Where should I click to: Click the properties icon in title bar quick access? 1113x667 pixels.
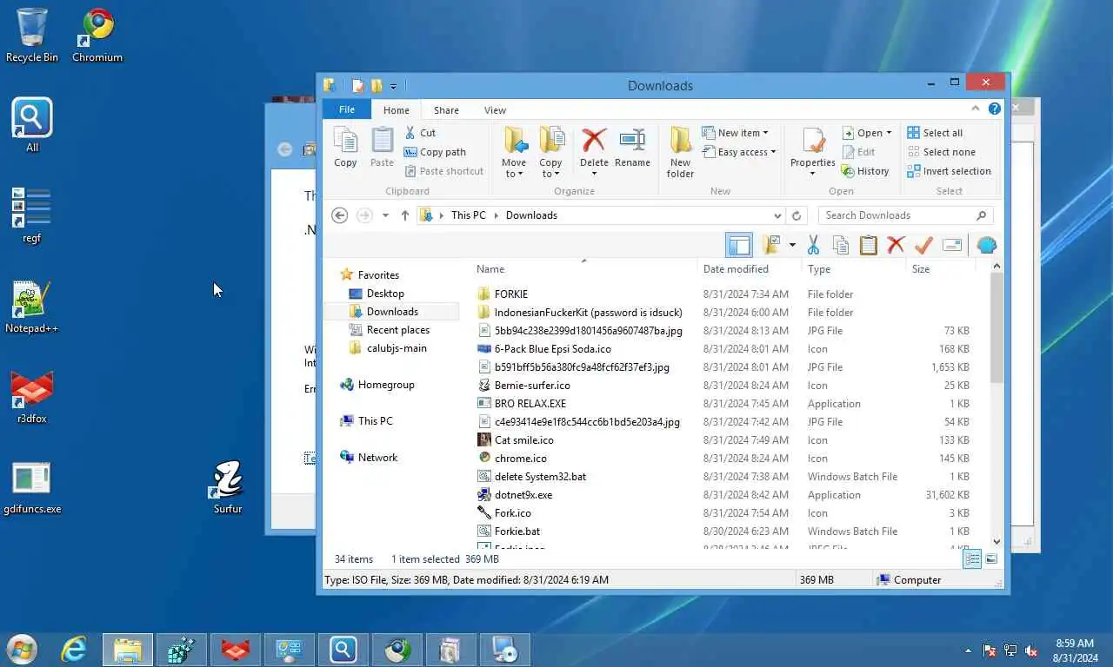click(x=358, y=85)
